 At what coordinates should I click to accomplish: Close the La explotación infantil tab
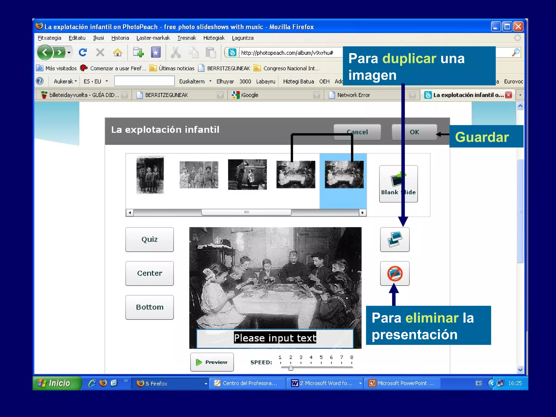click(x=509, y=95)
